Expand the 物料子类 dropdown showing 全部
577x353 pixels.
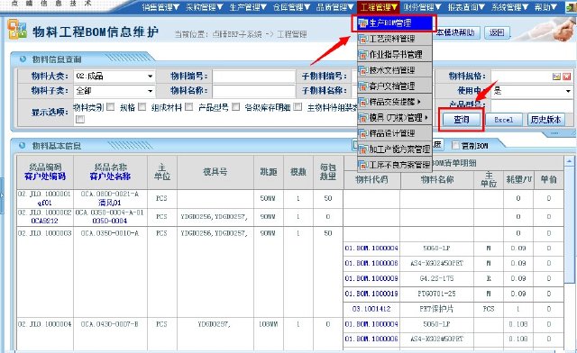114,90
